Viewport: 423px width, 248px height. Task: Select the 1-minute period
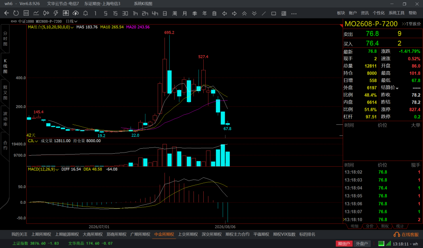(95, 13)
